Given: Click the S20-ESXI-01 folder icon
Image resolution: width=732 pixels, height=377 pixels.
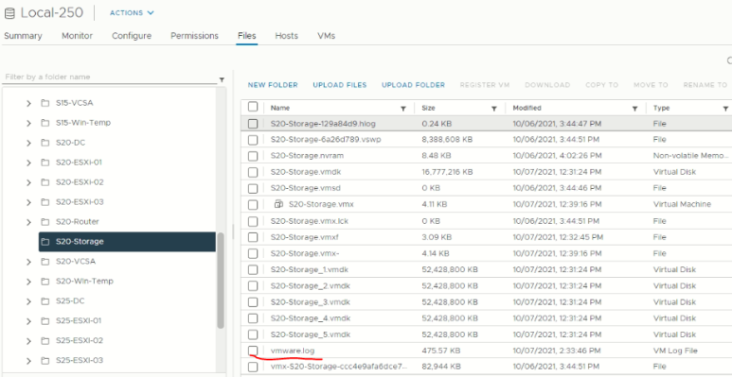Looking at the screenshot, I should (x=45, y=163).
